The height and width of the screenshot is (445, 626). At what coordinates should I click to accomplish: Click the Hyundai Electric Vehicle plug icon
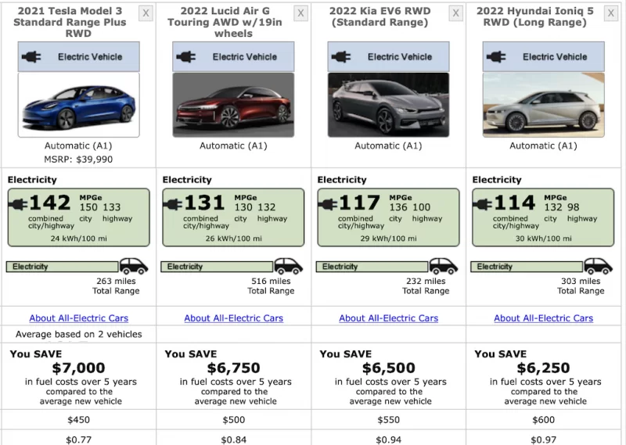pyautogui.click(x=497, y=57)
